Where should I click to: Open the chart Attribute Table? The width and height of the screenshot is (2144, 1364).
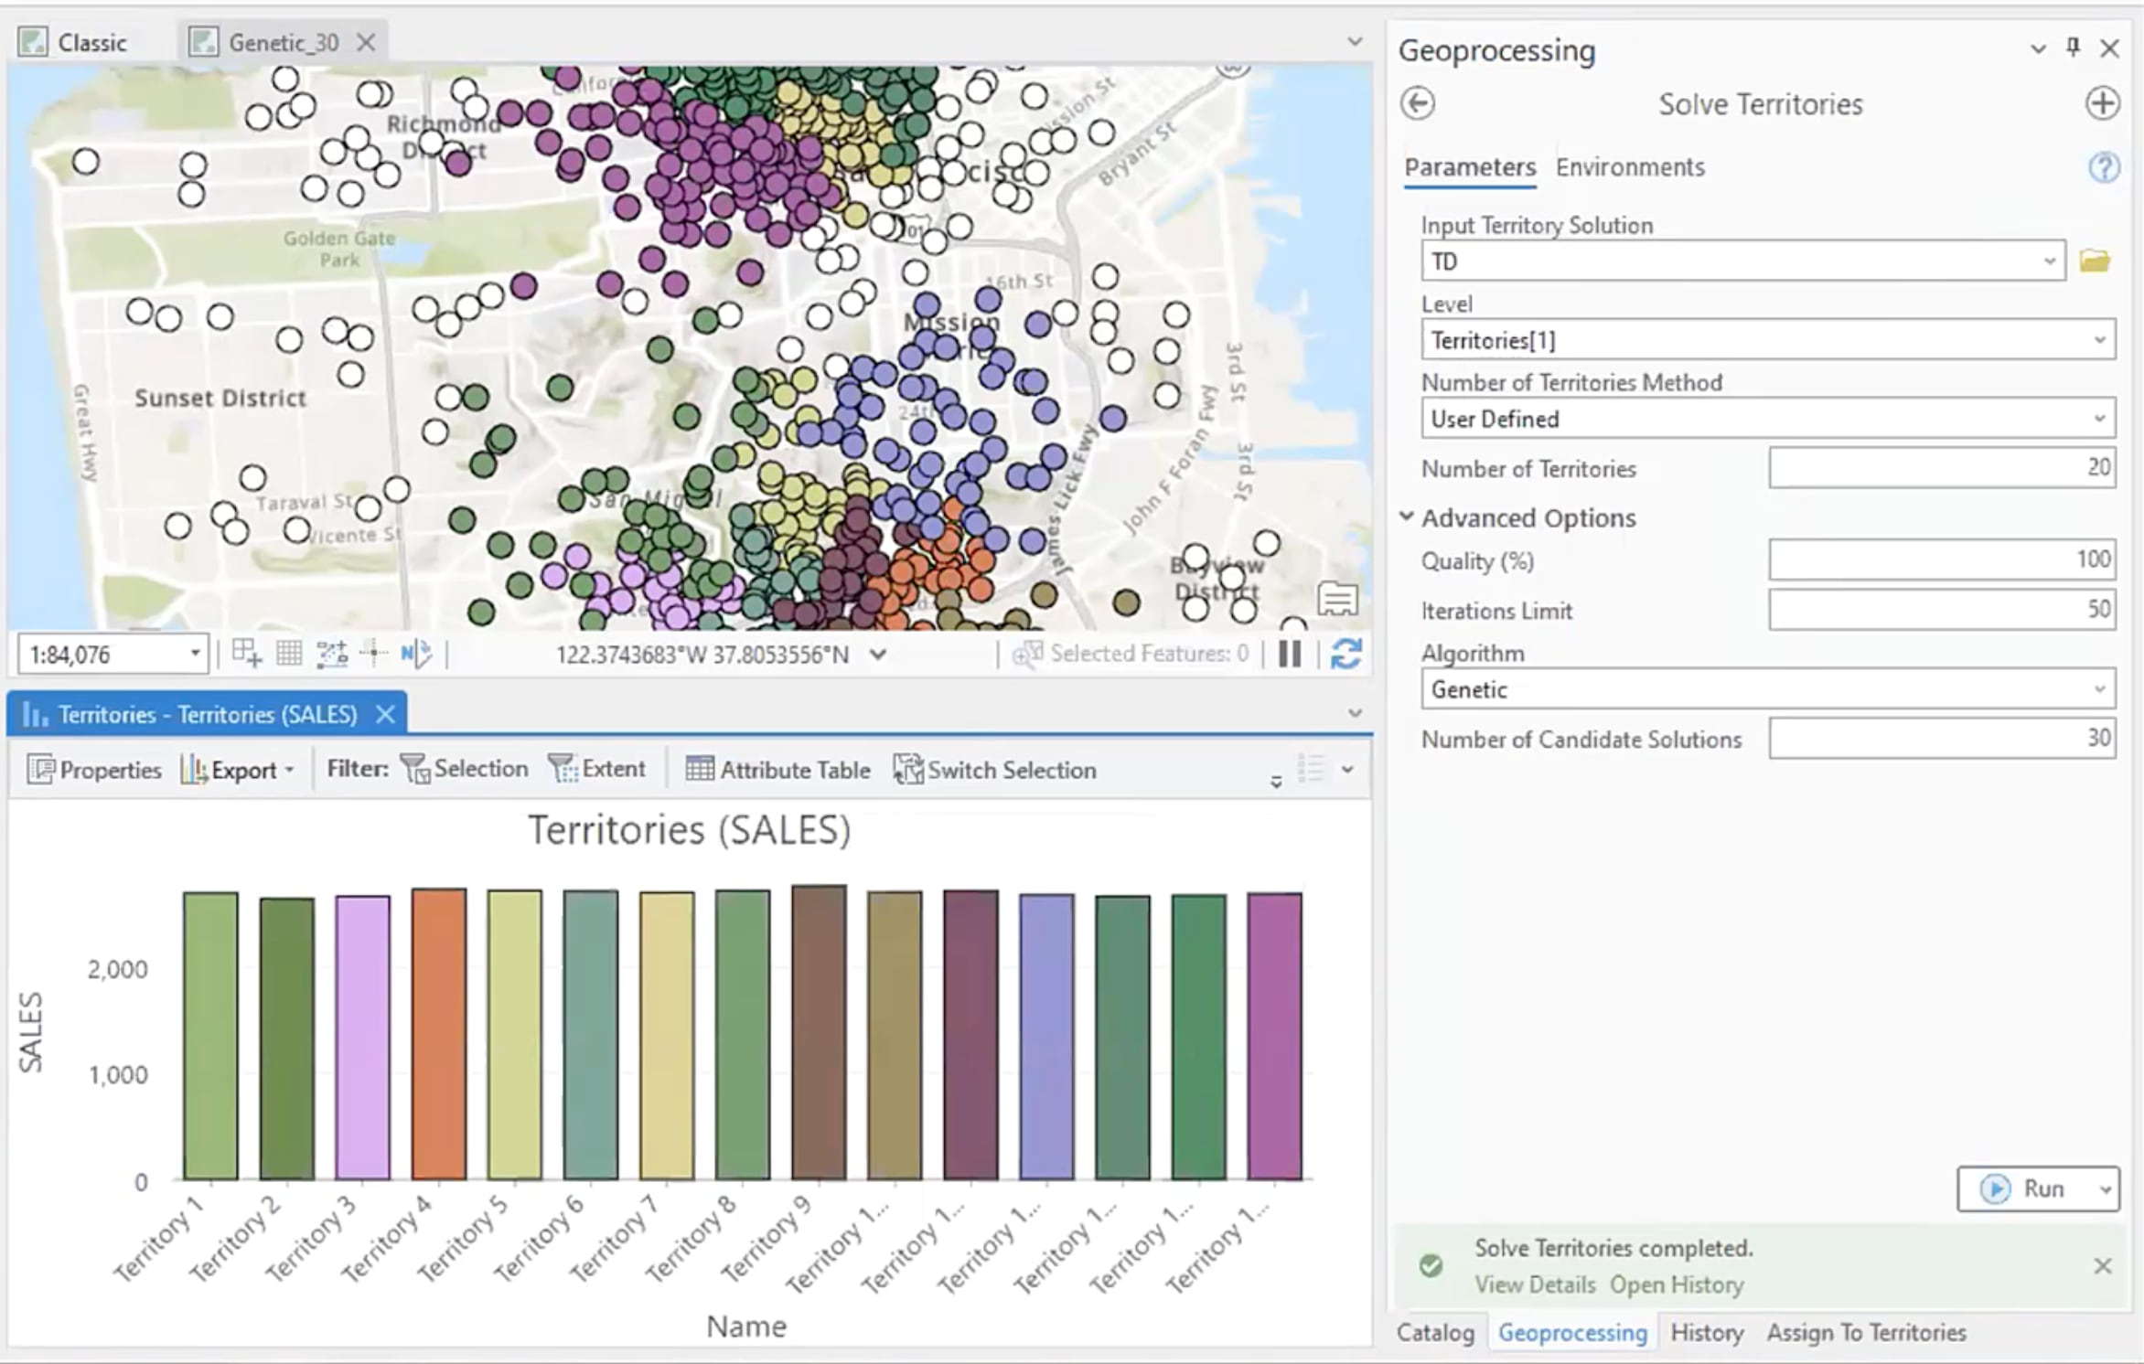[x=778, y=770]
